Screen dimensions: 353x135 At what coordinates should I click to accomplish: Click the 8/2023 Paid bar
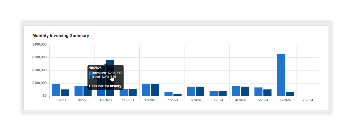pos(65,93)
